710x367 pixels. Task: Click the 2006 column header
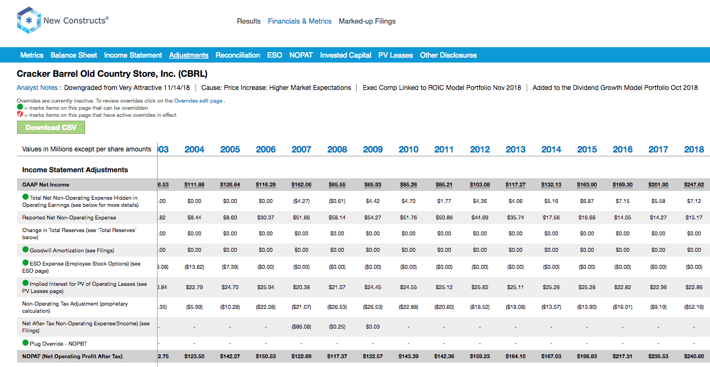point(266,149)
